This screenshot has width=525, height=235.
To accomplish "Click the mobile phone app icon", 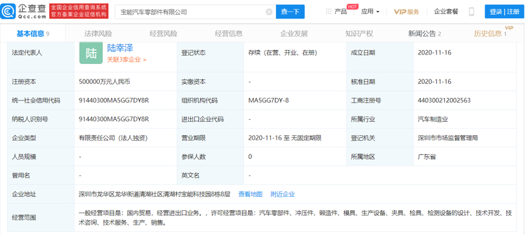I will click(x=471, y=12).
